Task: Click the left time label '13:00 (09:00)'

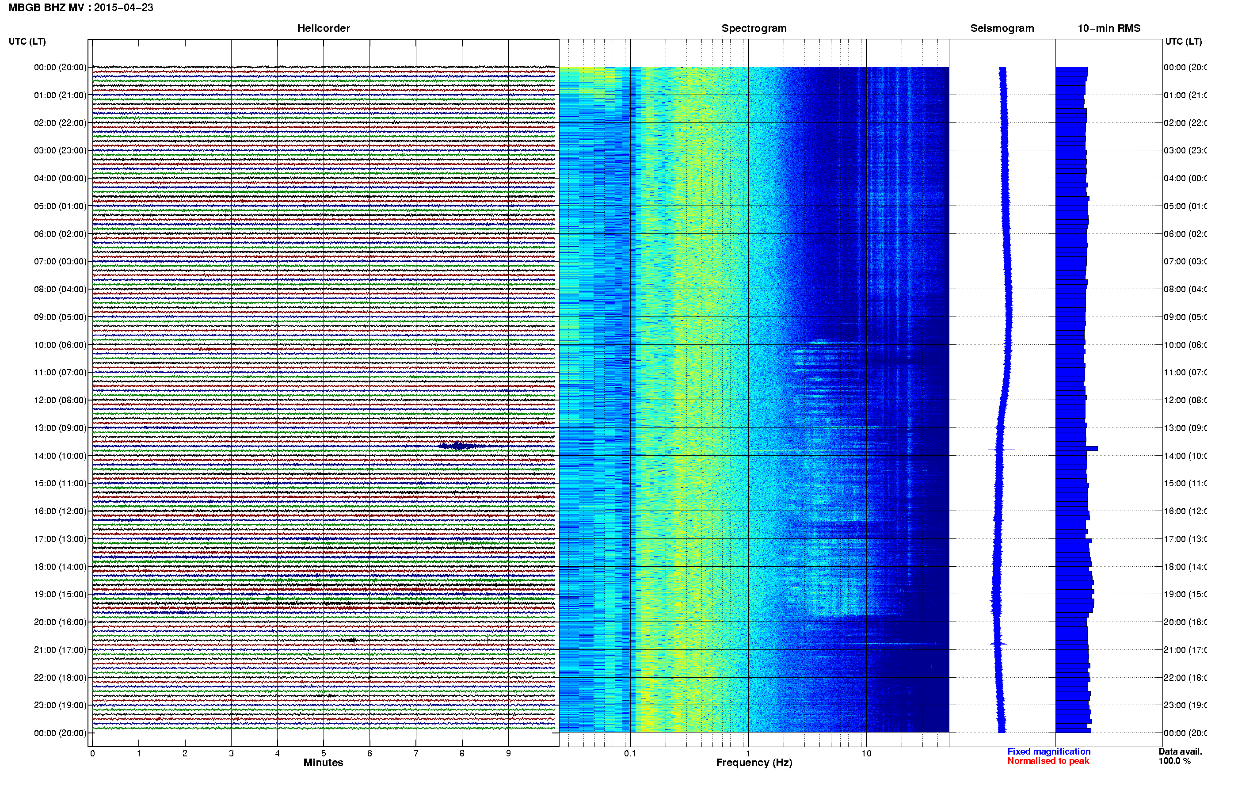Action: click(60, 428)
